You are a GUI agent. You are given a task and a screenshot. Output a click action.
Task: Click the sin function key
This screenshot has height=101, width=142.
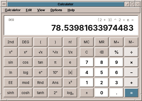click(x=11, y=62)
